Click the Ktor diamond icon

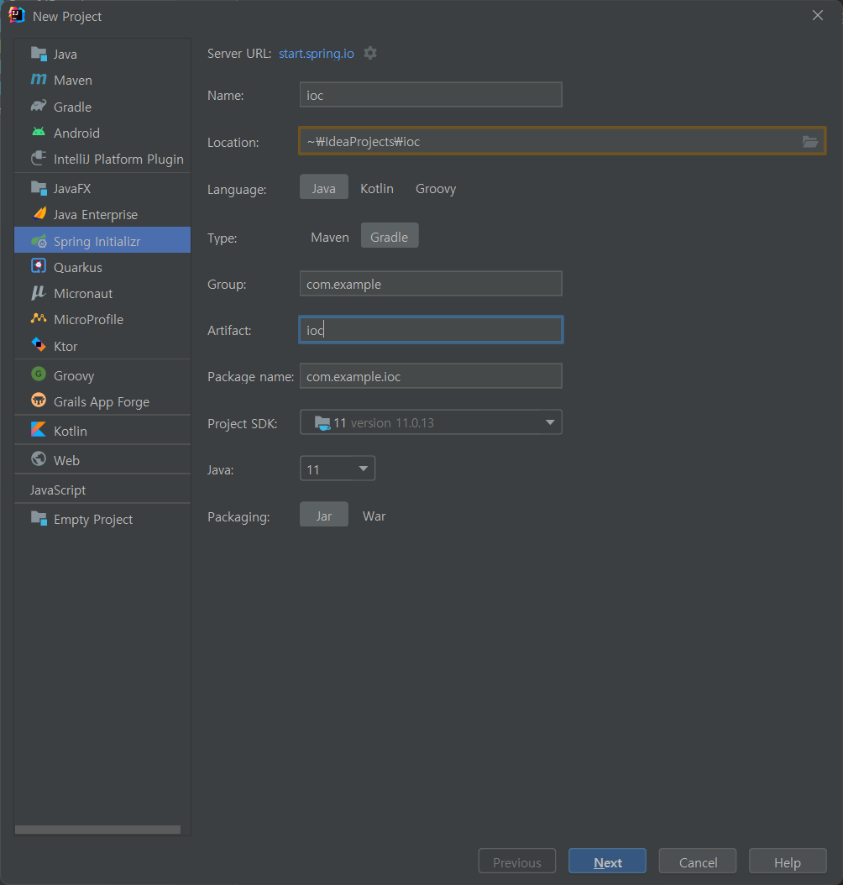[x=39, y=345]
